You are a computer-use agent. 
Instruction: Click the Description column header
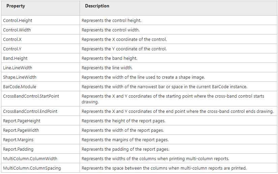[97, 6]
